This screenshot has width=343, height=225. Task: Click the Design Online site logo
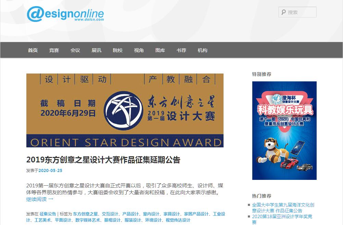(x=65, y=14)
